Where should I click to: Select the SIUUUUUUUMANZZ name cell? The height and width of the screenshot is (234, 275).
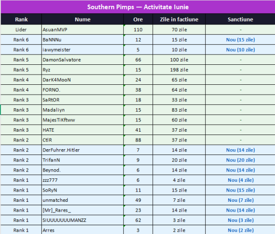click(x=82, y=220)
